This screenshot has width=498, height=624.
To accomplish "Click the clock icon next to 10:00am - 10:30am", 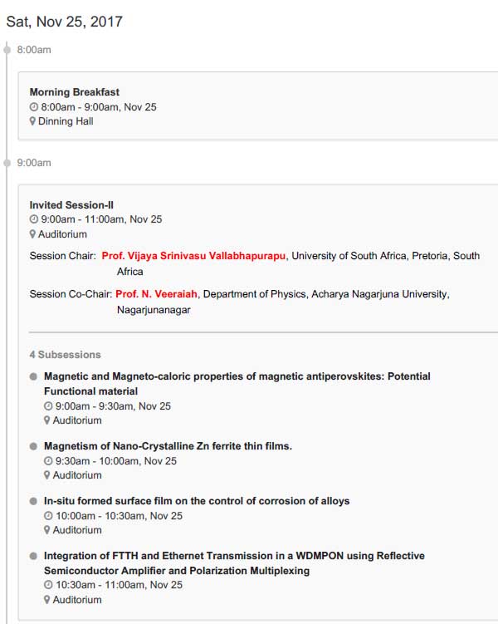I will pyautogui.click(x=48, y=516).
